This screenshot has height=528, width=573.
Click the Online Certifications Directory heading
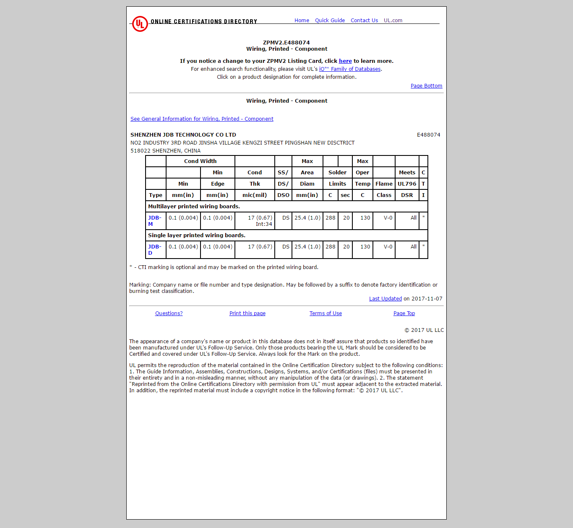(204, 21)
